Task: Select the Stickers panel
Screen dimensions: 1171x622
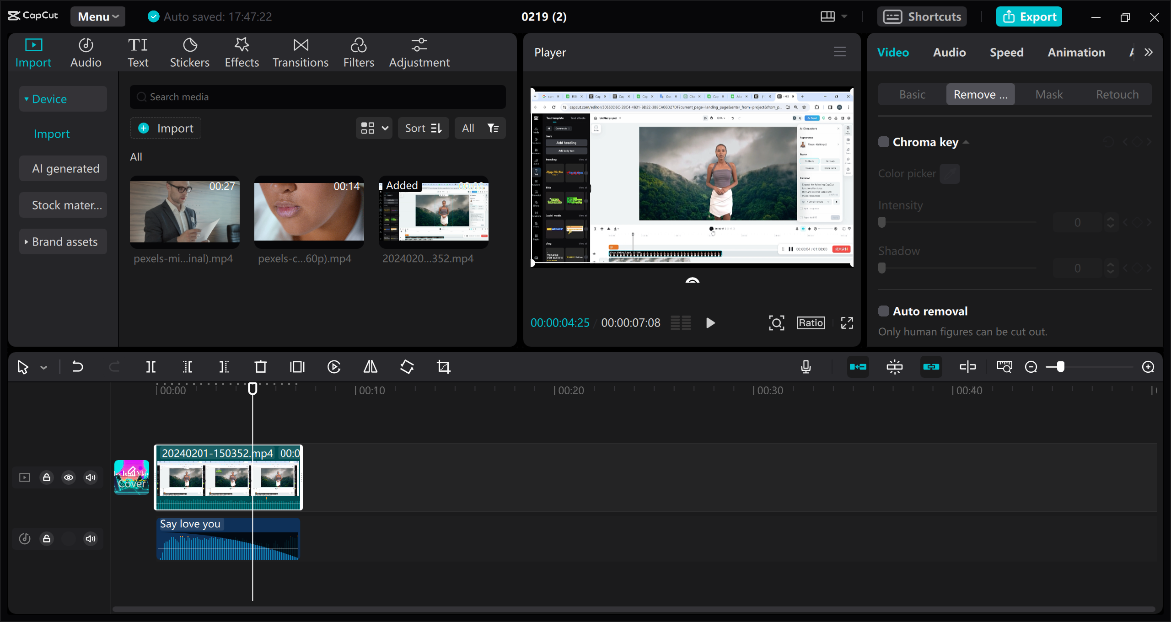Action: coord(189,52)
